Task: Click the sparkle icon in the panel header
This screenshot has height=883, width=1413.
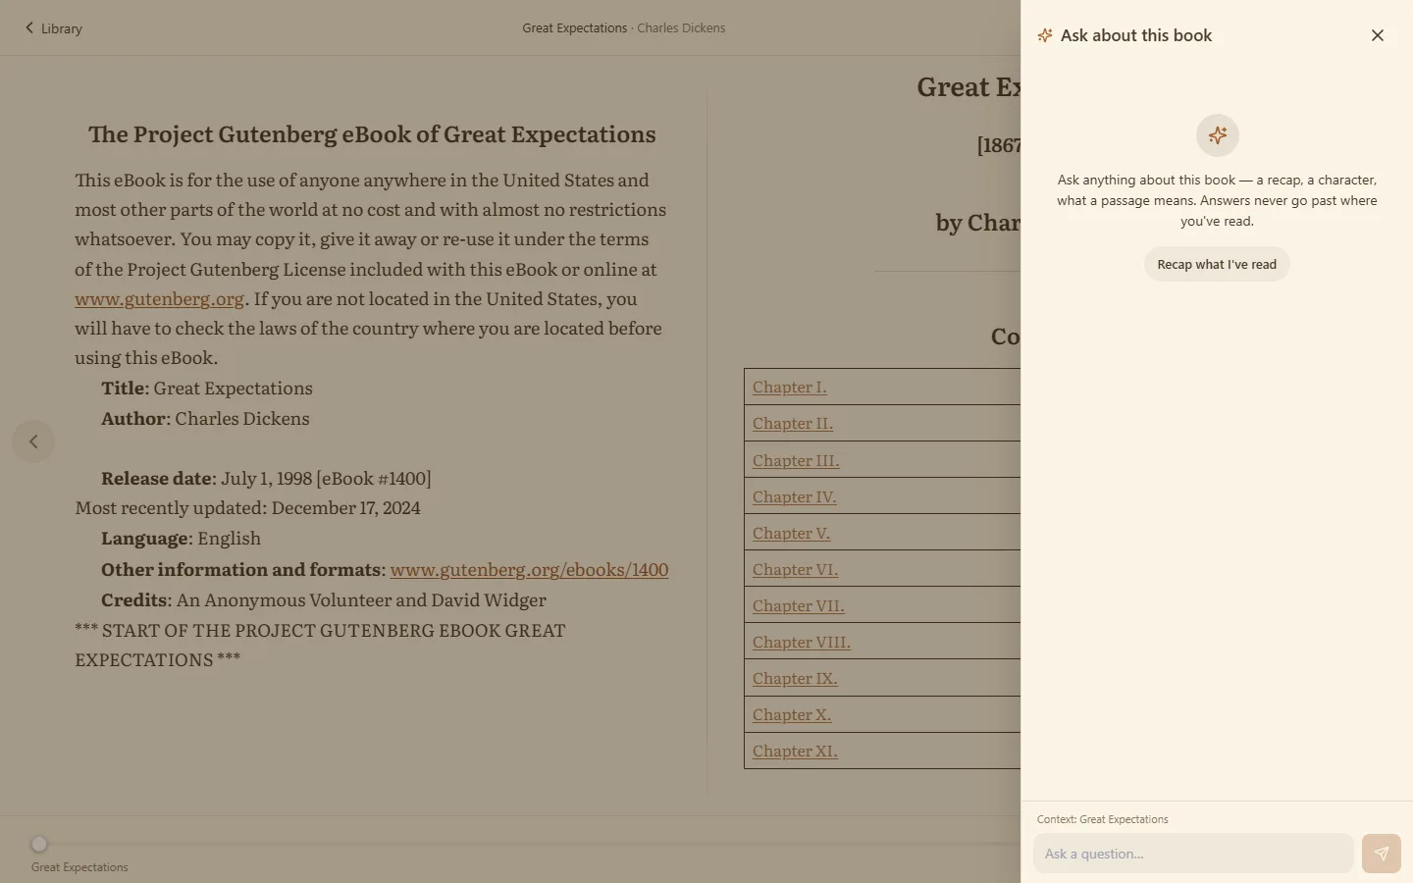Action: click(x=1045, y=35)
